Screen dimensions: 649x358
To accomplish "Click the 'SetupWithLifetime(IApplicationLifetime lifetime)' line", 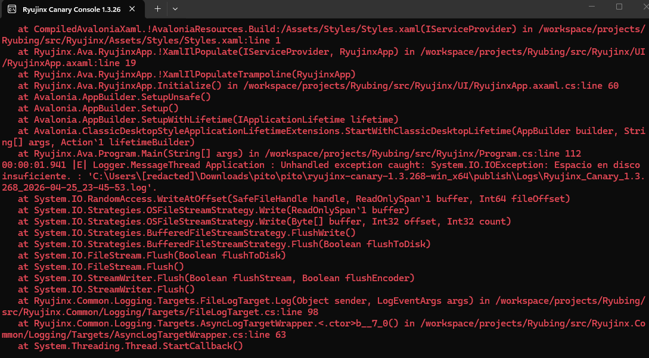I will coord(208,120).
